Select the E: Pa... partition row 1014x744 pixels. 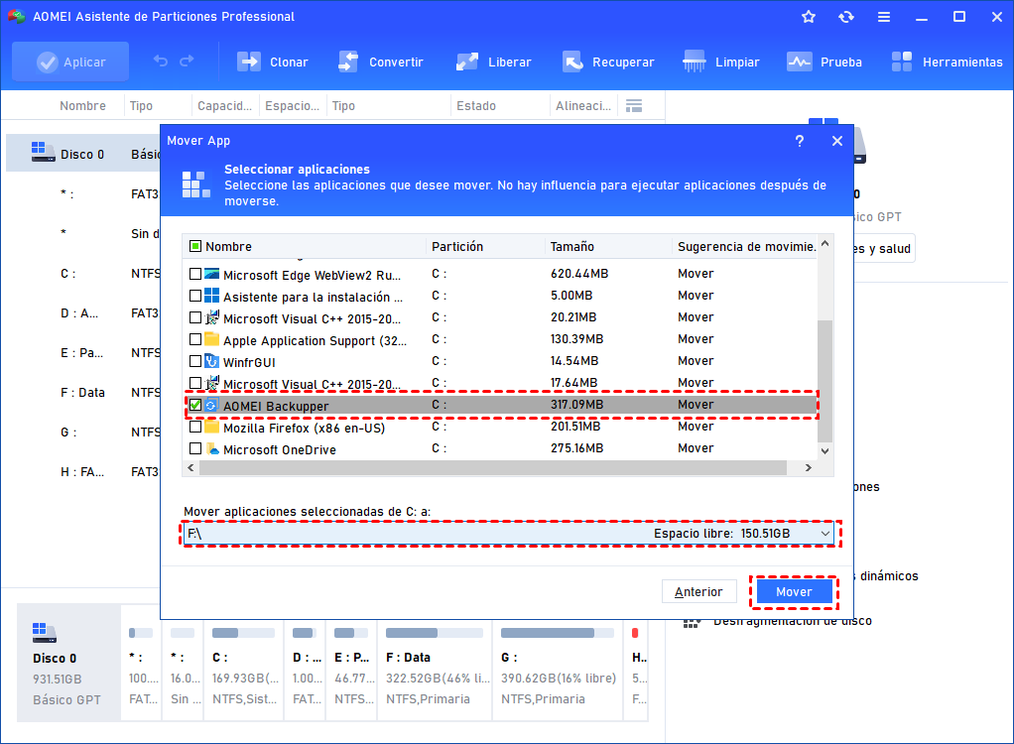pyautogui.click(x=82, y=353)
